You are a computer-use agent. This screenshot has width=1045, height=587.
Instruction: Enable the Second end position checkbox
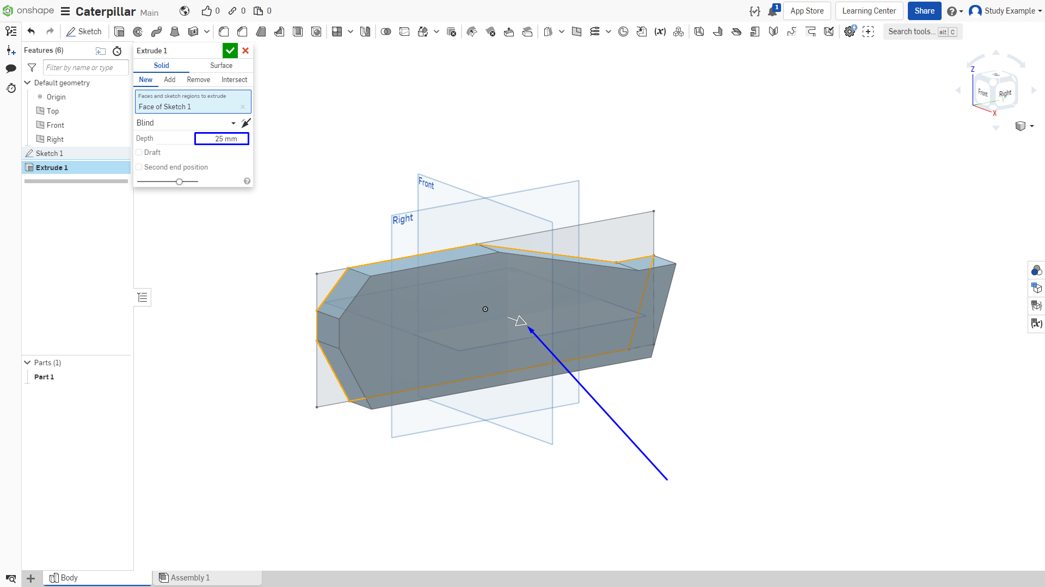[139, 167]
